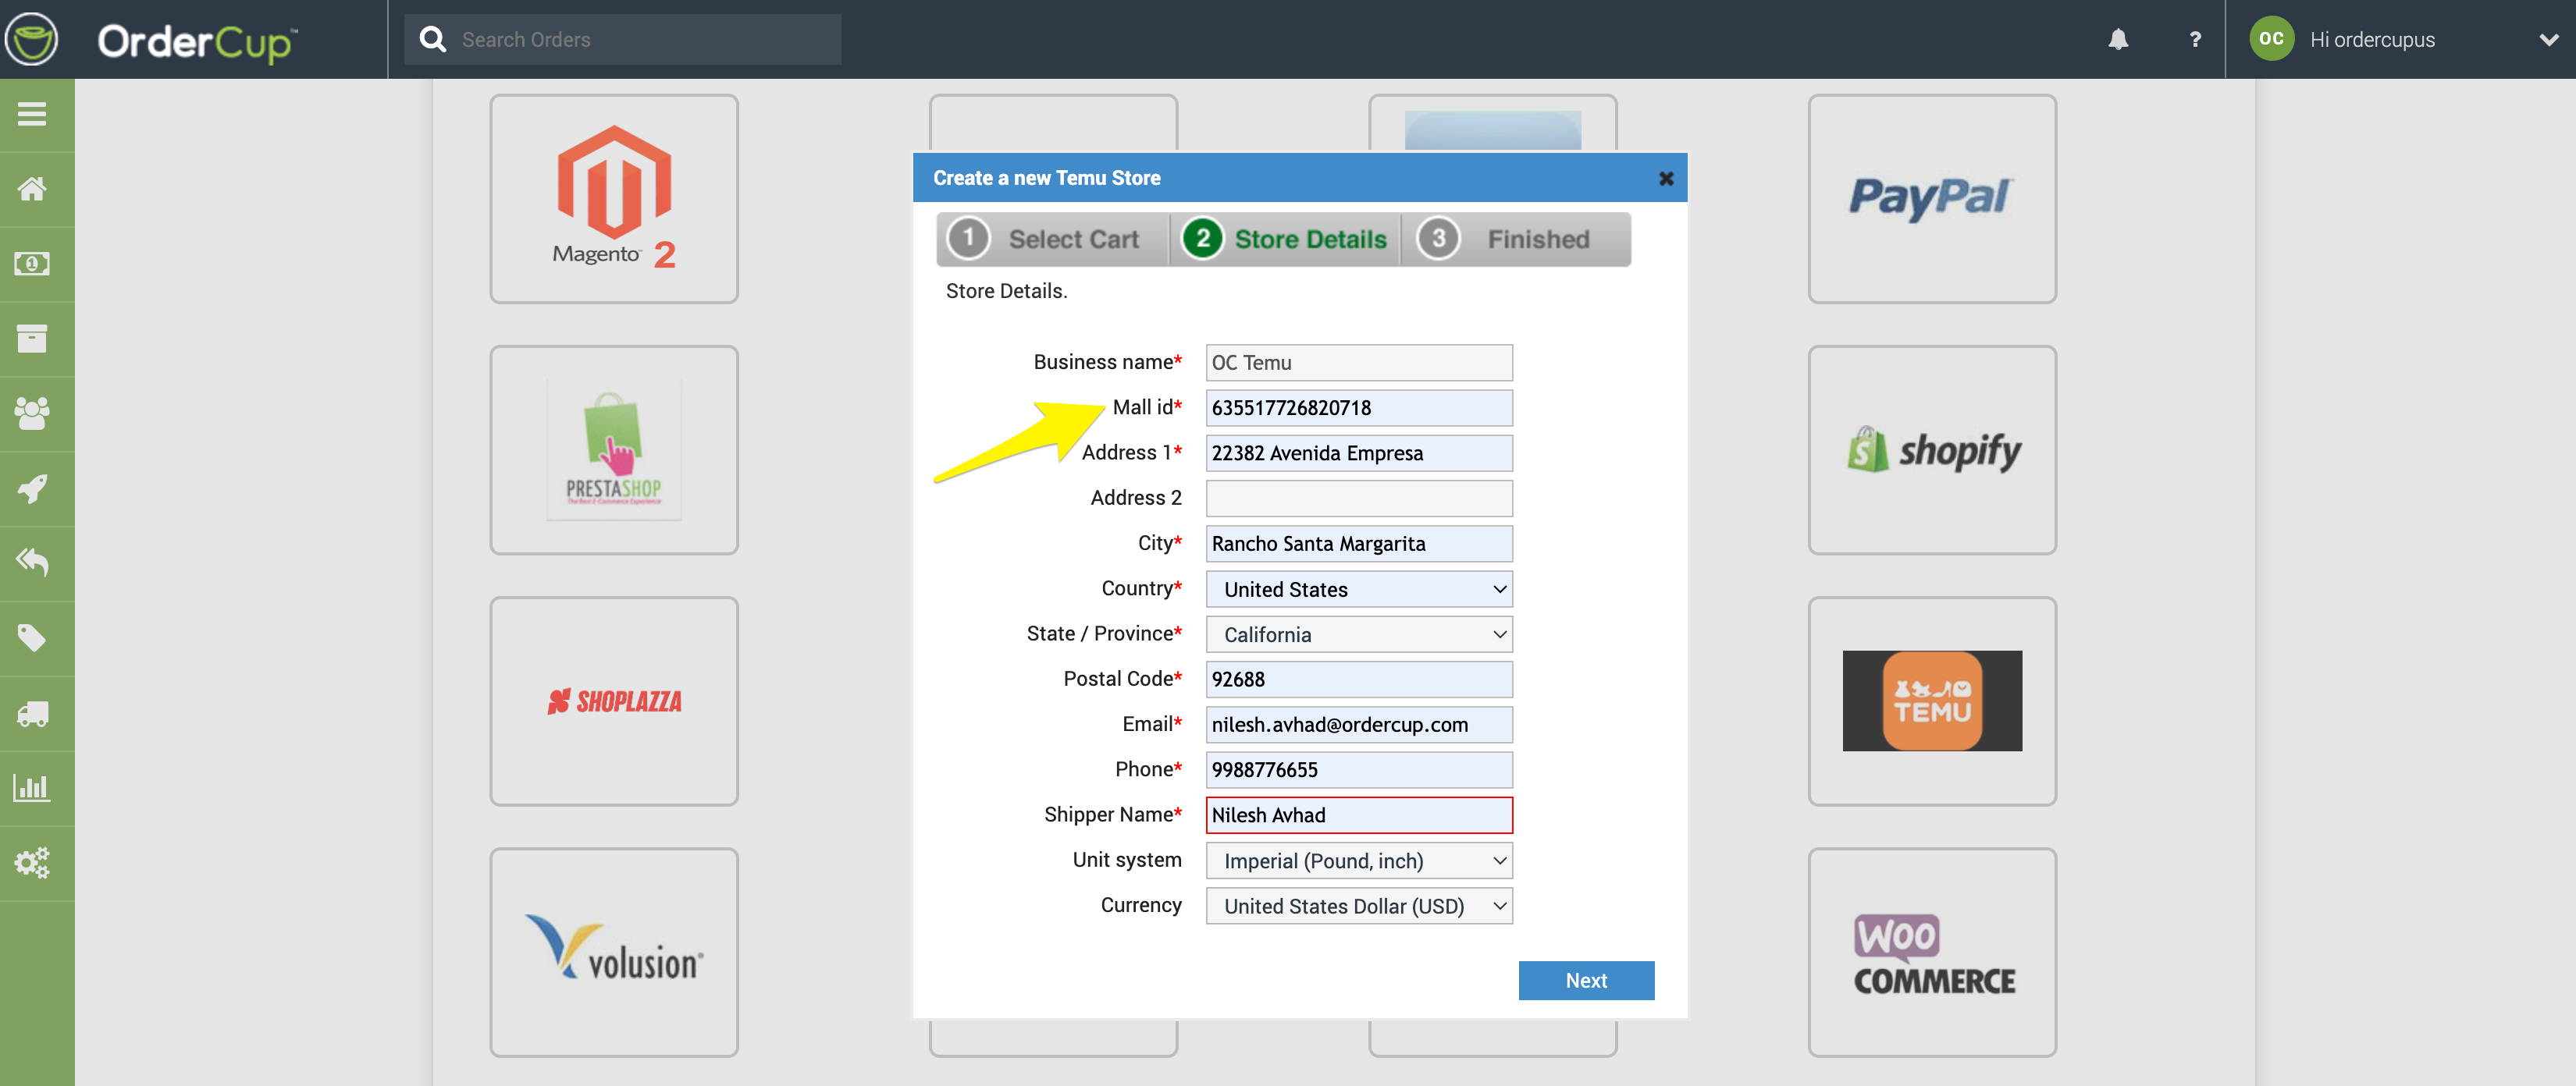The width and height of the screenshot is (2576, 1086).
Task: Open the returns reply-arrow sidebar icon
Action: pos(32,563)
